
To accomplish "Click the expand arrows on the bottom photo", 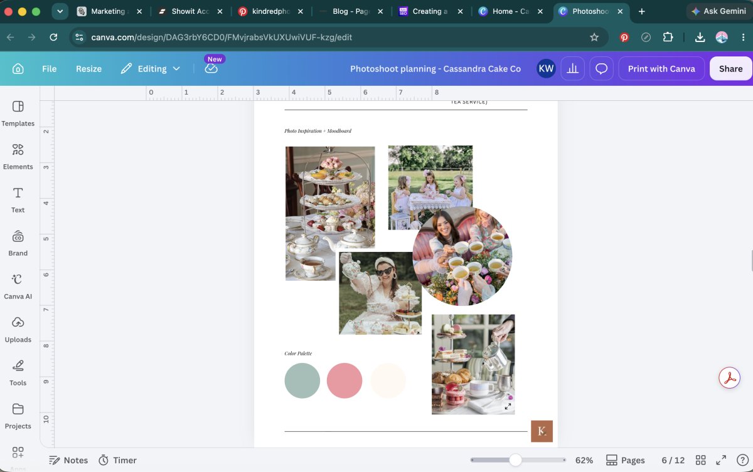I will pyautogui.click(x=508, y=406).
